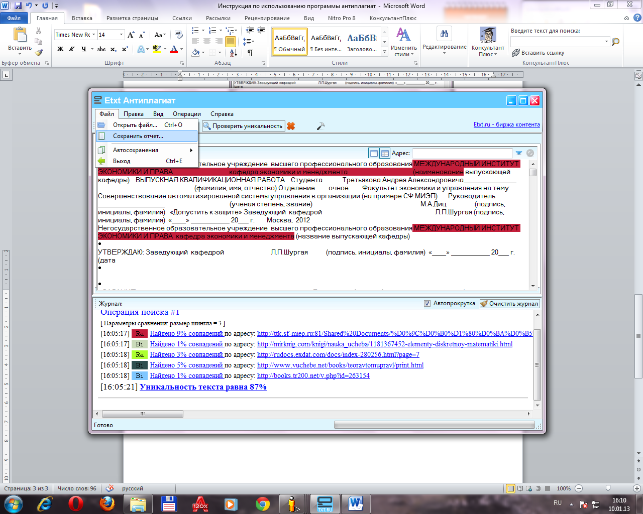Click Найдено 9% совпадений link
This screenshot has width=643, height=514.
click(x=186, y=333)
